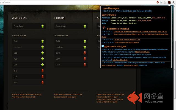Open the @BlizzardCSEU_EN Twitter heading
Image resolution: width=176 pixels, height=110 pixels.
point(115,46)
